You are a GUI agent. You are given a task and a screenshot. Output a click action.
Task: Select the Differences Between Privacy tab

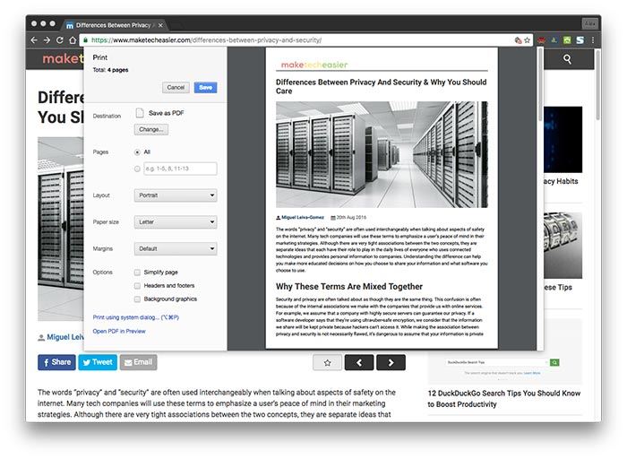[113, 25]
